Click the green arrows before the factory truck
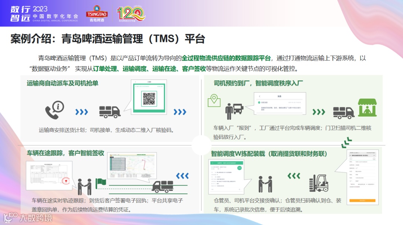This screenshot has height=225, width=403. pos(319,112)
